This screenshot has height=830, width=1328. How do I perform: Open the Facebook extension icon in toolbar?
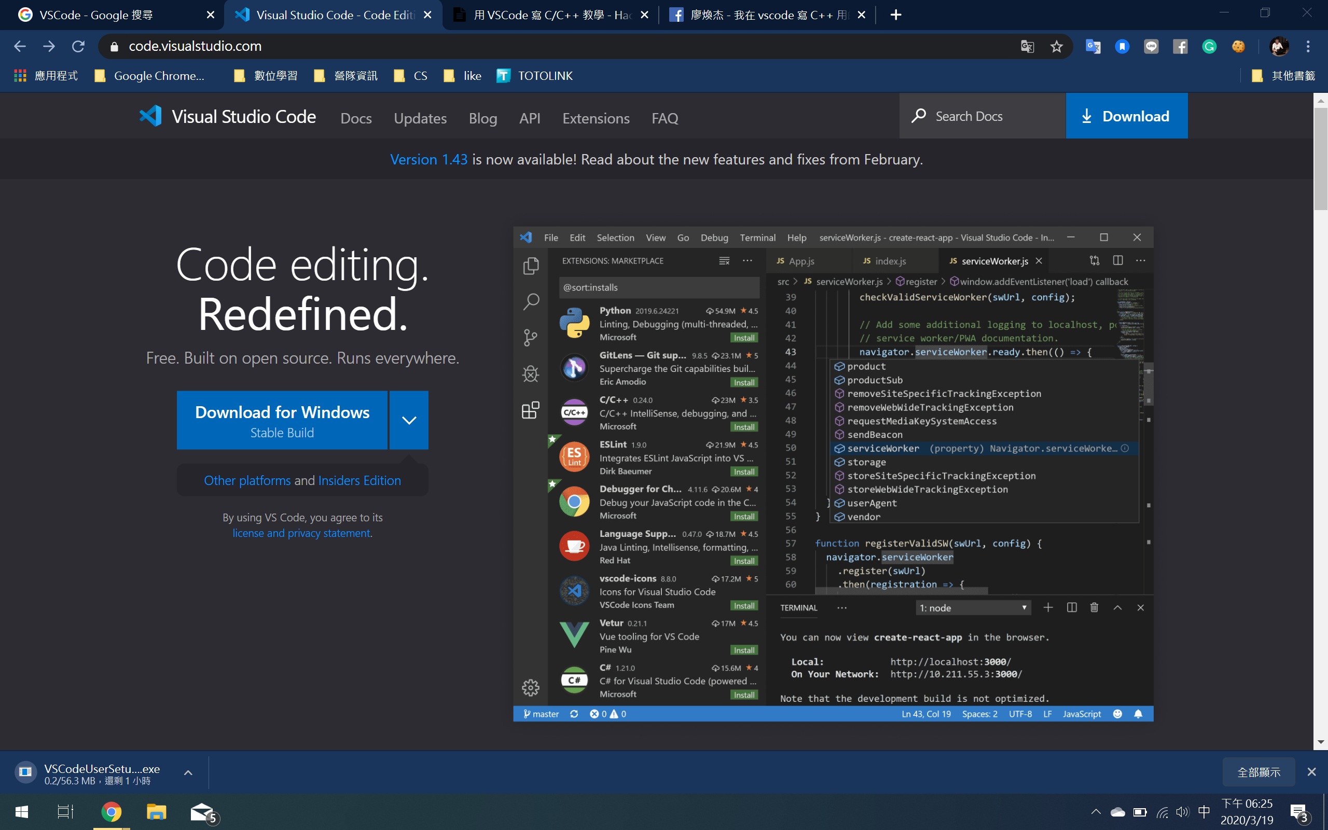point(1180,47)
